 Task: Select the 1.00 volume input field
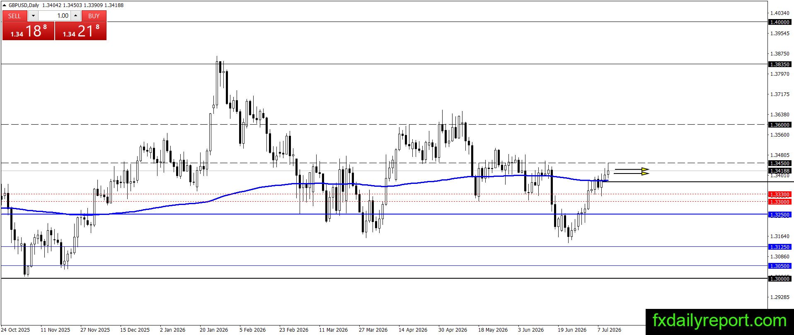tap(55, 16)
